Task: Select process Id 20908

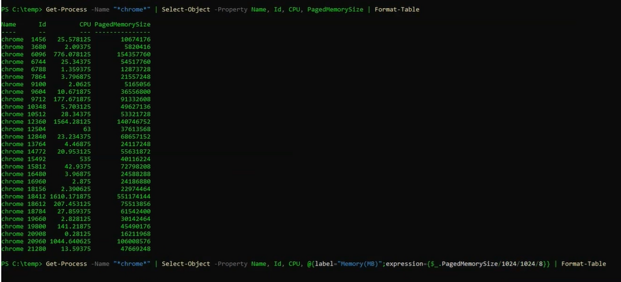Action: click(x=37, y=234)
